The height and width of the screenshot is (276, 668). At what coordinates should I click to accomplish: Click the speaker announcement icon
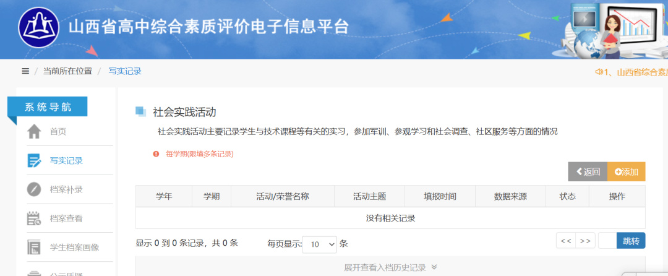[599, 72]
